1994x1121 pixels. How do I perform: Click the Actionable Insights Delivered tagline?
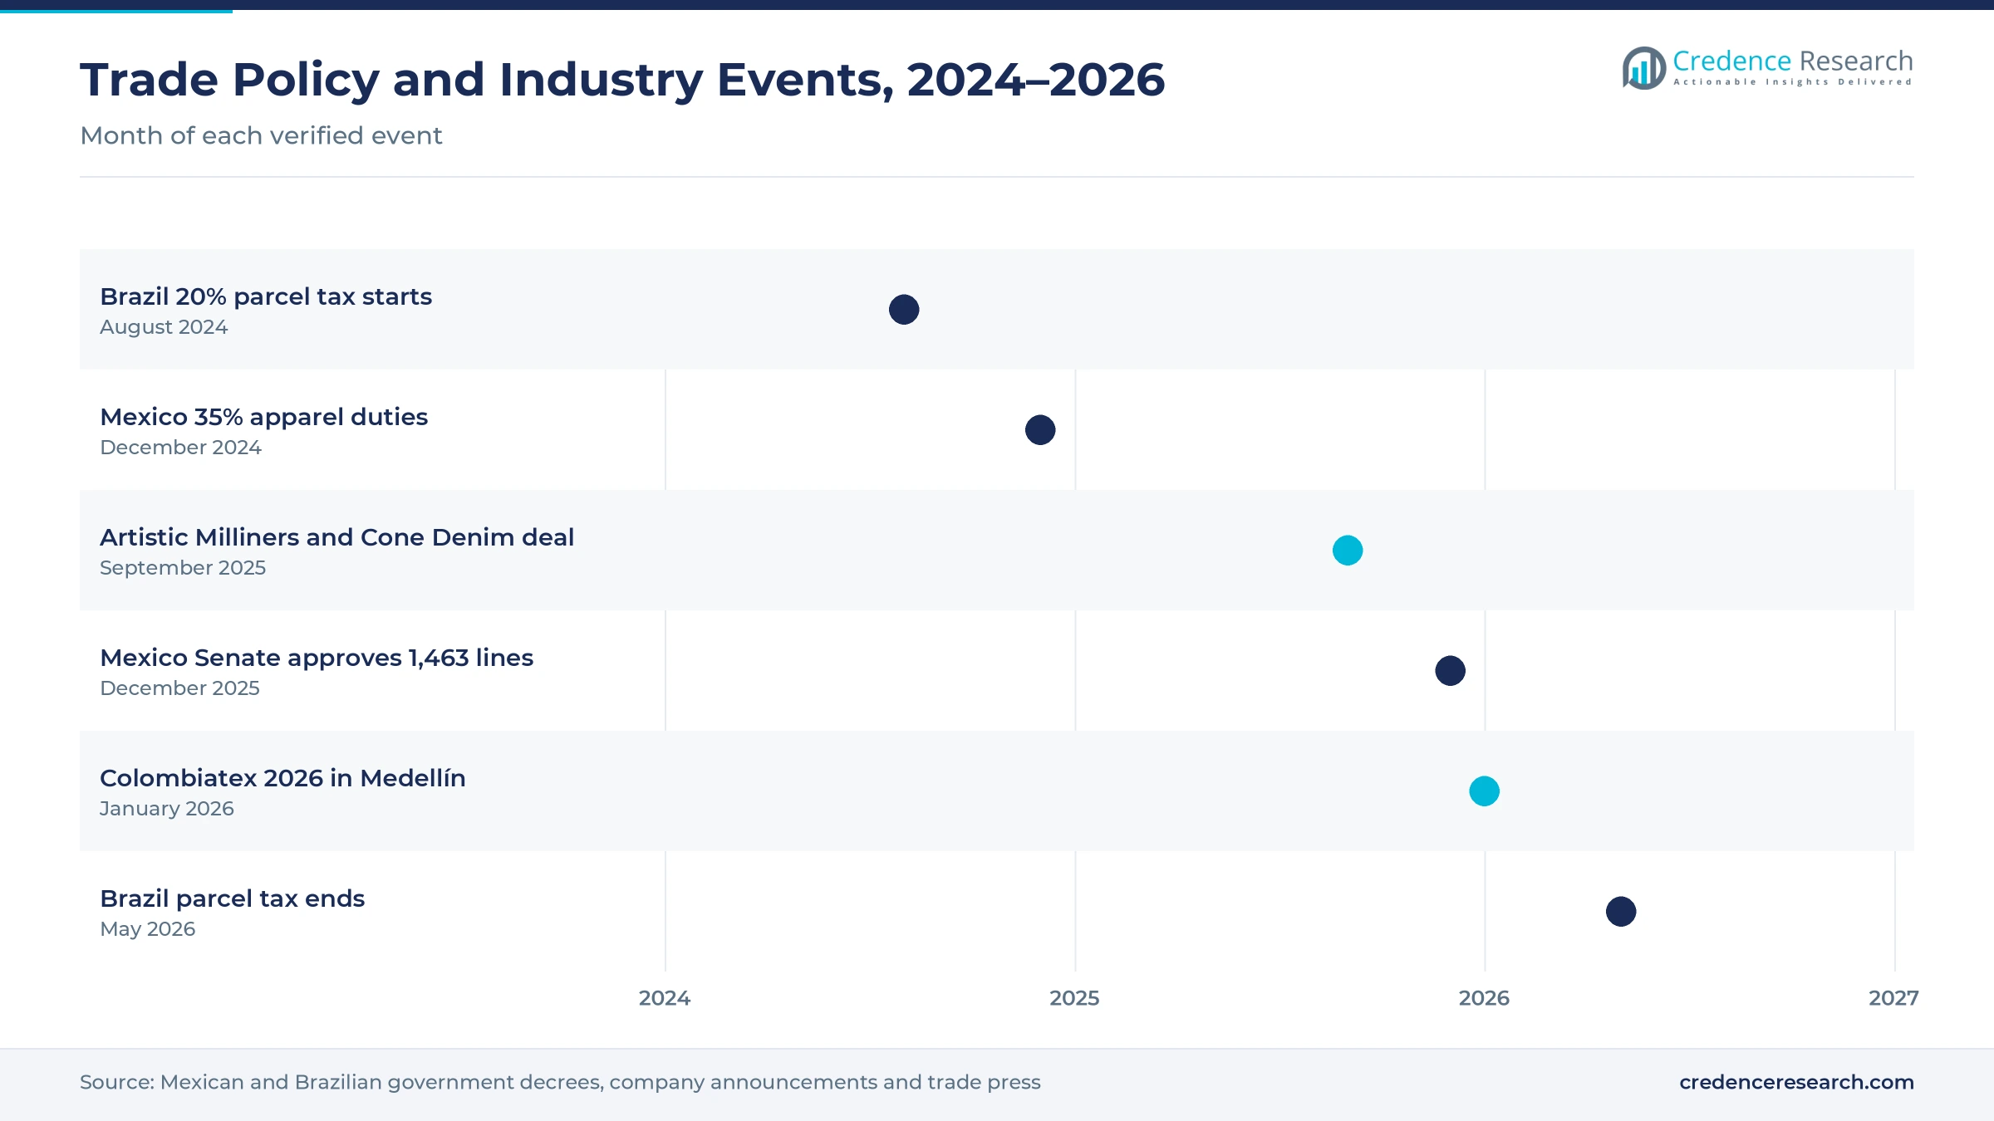(1793, 82)
